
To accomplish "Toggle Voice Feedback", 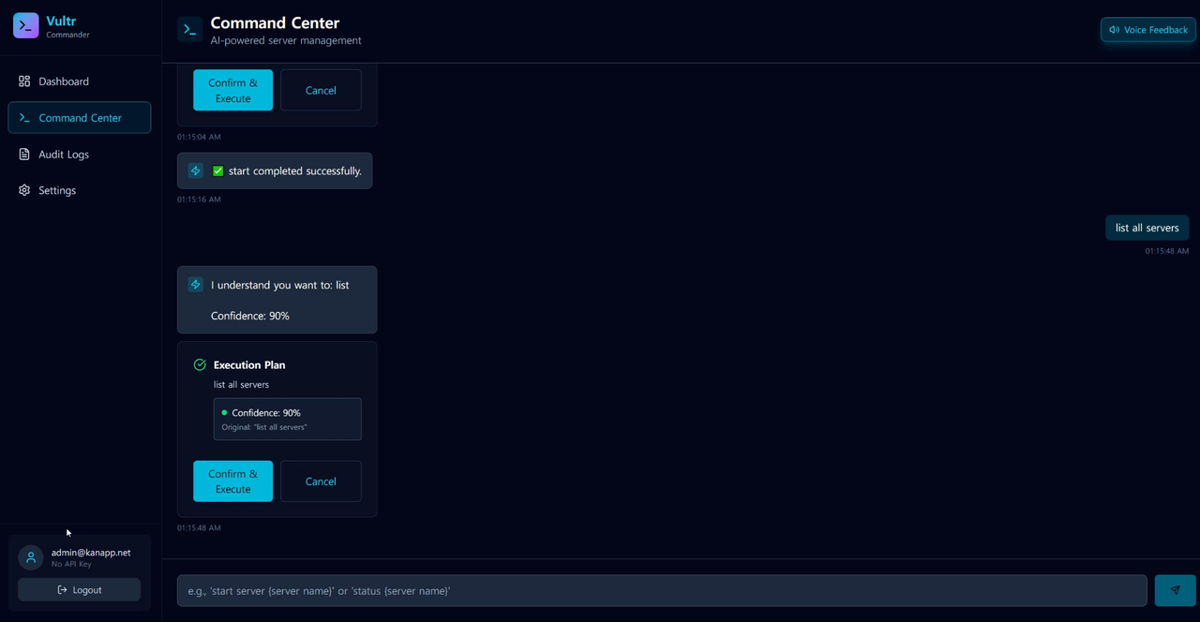I will coord(1148,30).
